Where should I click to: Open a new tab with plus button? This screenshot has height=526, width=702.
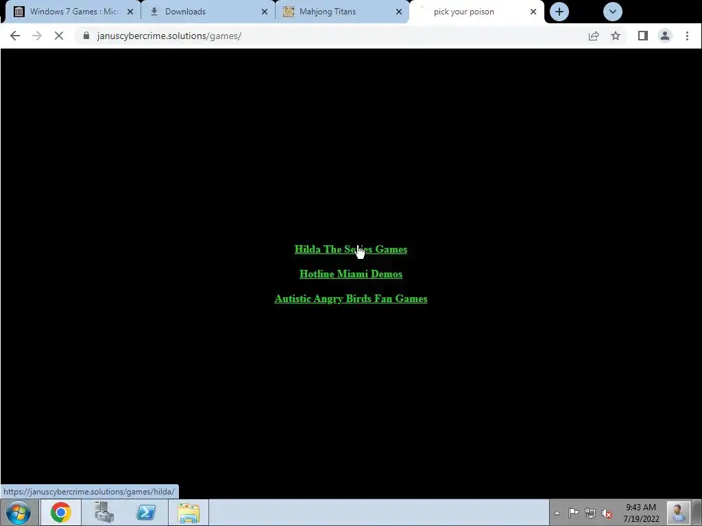click(x=559, y=12)
